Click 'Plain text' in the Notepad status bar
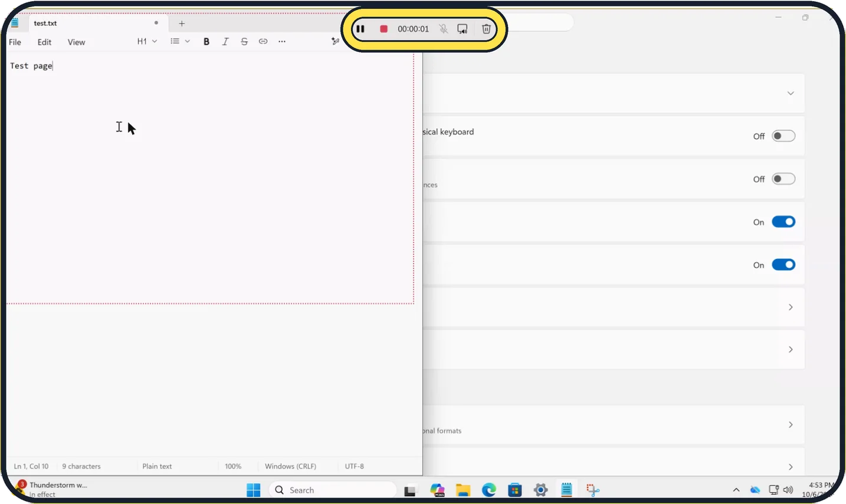The height and width of the screenshot is (504, 846). (157, 466)
